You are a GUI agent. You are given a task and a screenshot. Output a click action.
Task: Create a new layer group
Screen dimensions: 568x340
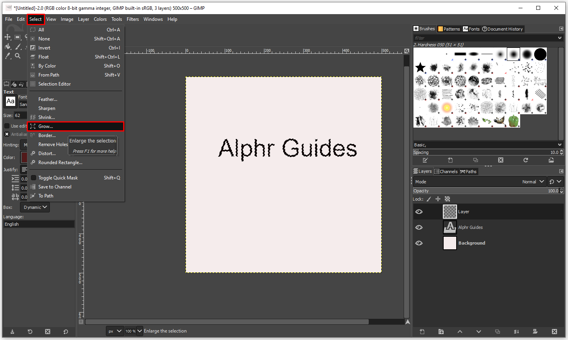441,332
